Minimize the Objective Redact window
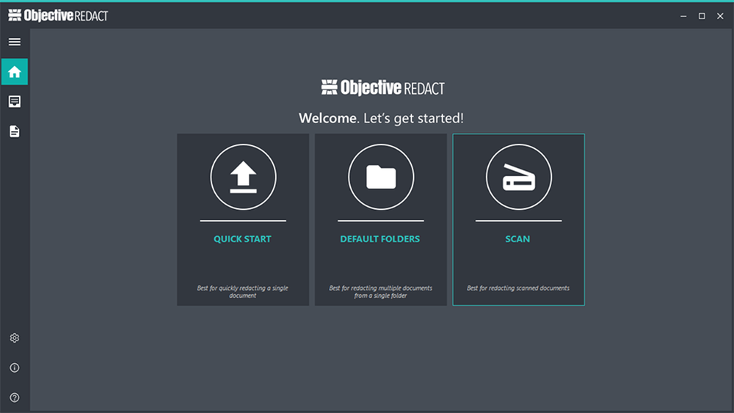The image size is (734, 413). pos(683,16)
